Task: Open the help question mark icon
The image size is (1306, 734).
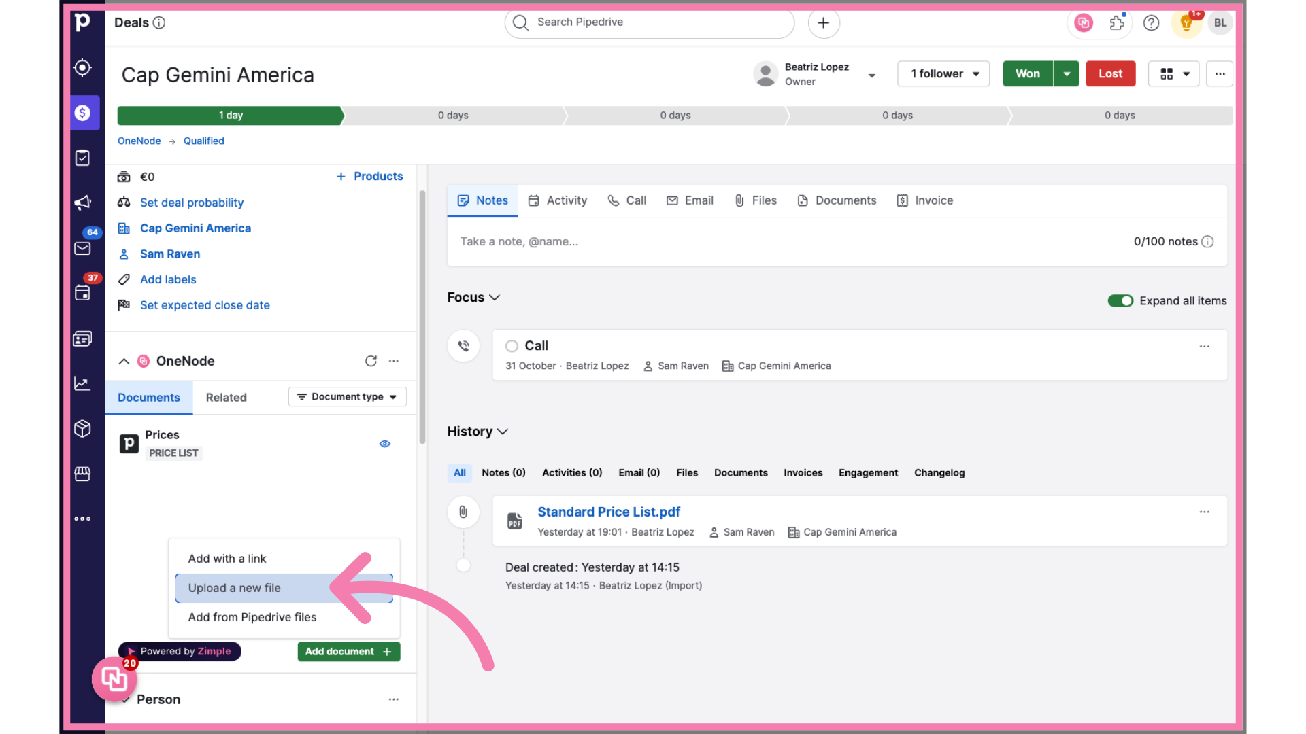Action: tap(1151, 23)
